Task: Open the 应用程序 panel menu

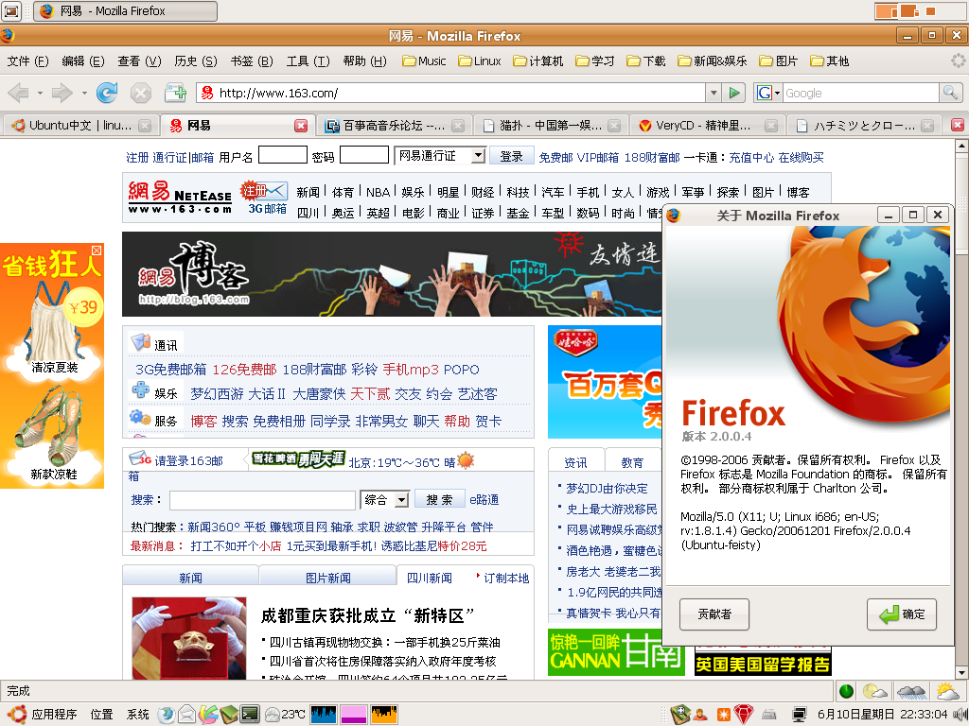Action: [x=44, y=715]
